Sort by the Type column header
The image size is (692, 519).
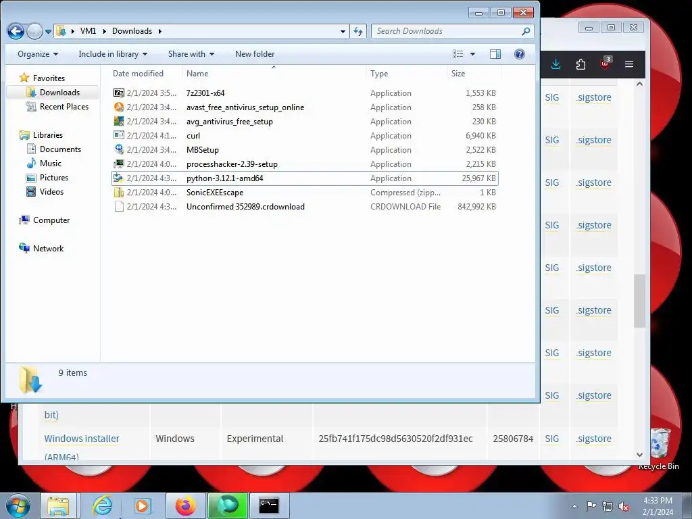pos(379,74)
